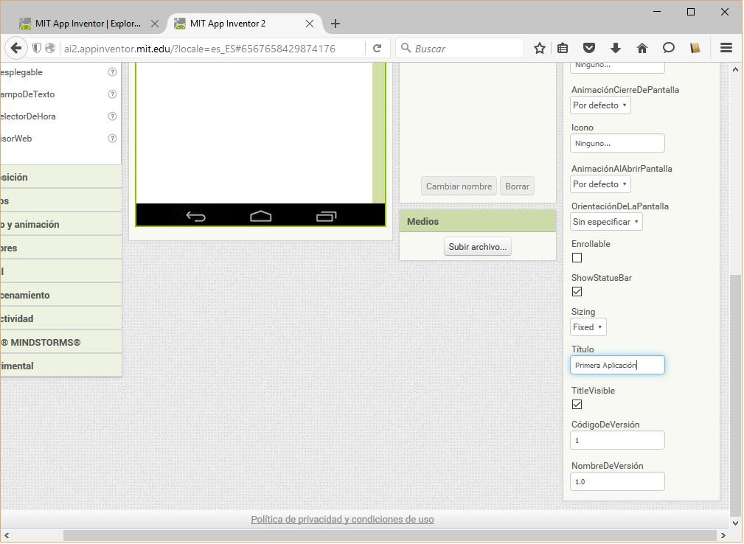Open a new browser tab

tap(336, 24)
